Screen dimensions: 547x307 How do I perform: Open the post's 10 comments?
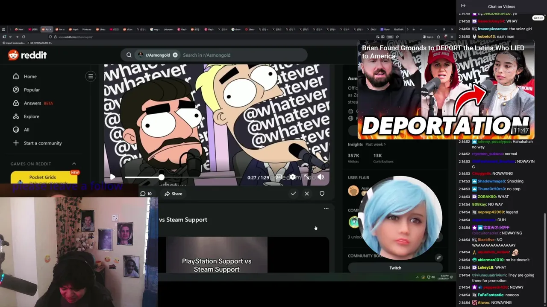click(146, 194)
